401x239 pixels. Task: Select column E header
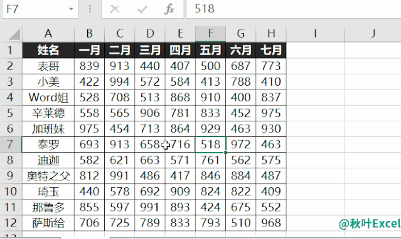coord(180,34)
